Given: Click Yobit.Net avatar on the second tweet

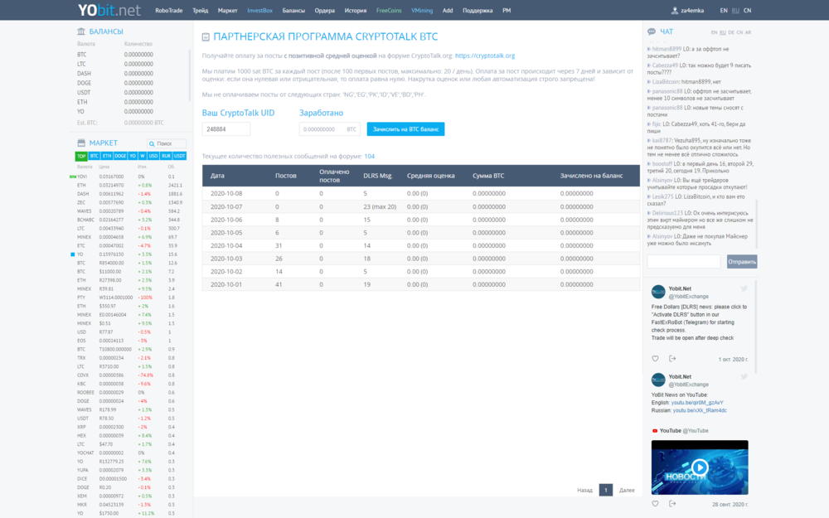Looking at the screenshot, I should (658, 380).
